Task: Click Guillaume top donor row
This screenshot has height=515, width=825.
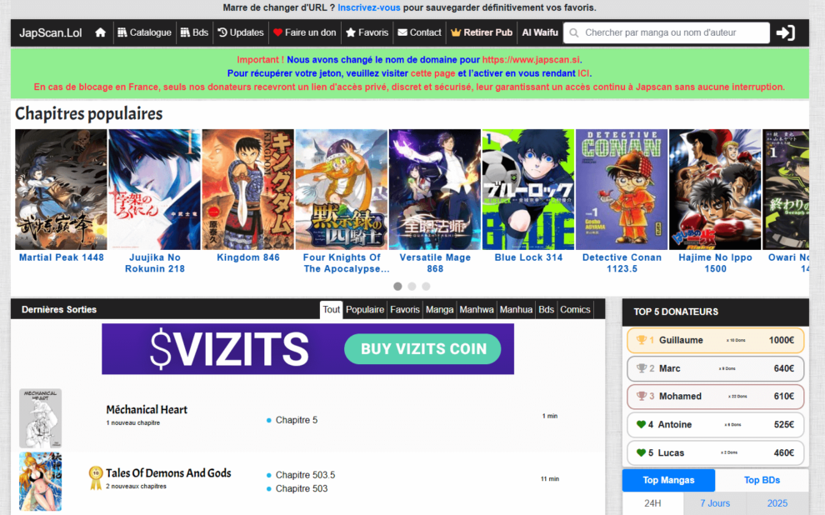Action: click(x=716, y=340)
